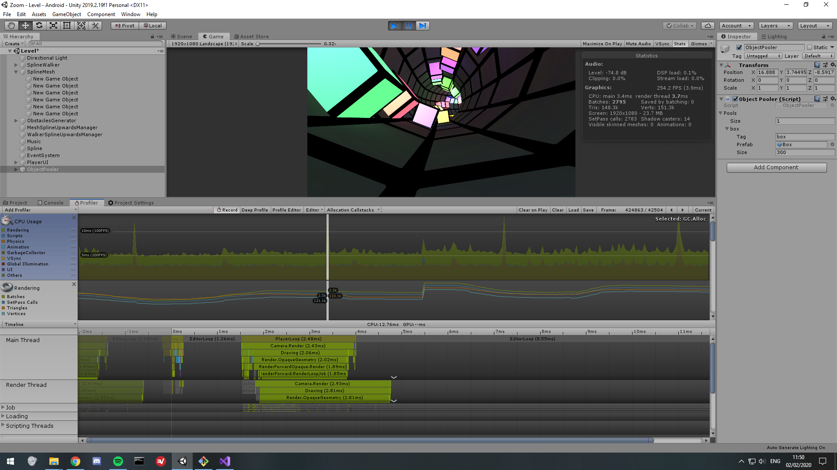
Task: Open the Account dropdown
Action: tap(736, 26)
